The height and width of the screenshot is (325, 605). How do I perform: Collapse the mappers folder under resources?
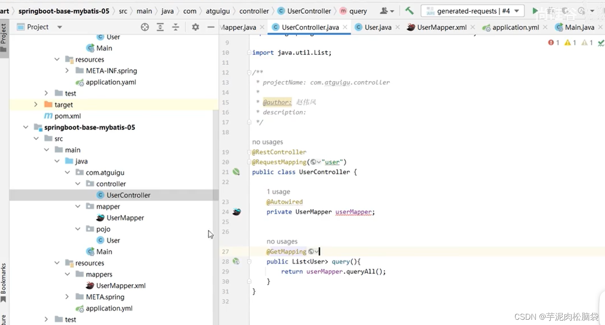pyautogui.click(x=67, y=274)
